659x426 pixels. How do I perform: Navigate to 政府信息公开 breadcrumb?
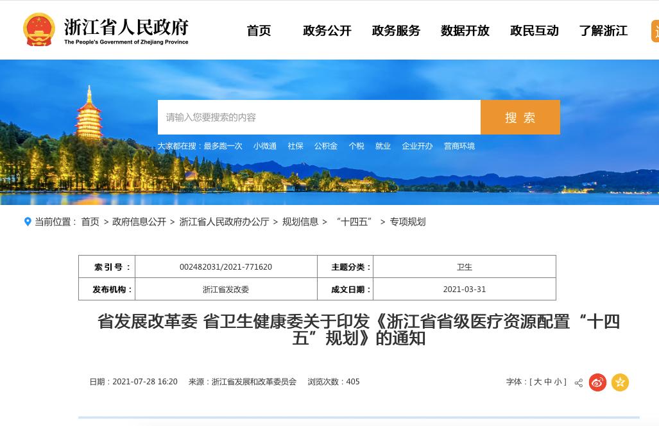tap(139, 222)
